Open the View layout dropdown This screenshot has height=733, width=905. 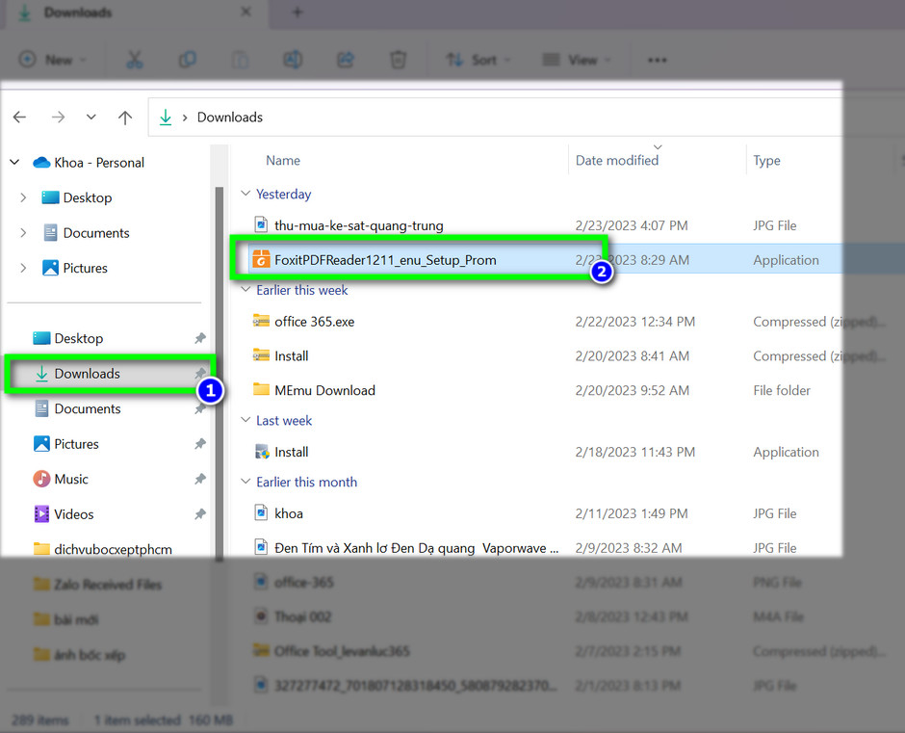[576, 60]
